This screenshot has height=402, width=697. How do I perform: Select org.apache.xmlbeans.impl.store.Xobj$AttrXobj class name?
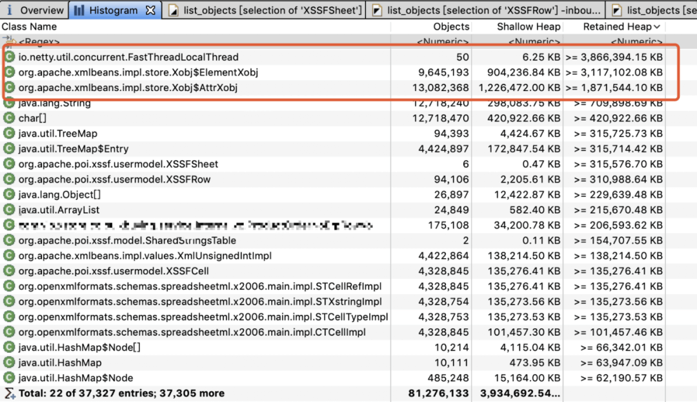click(128, 88)
